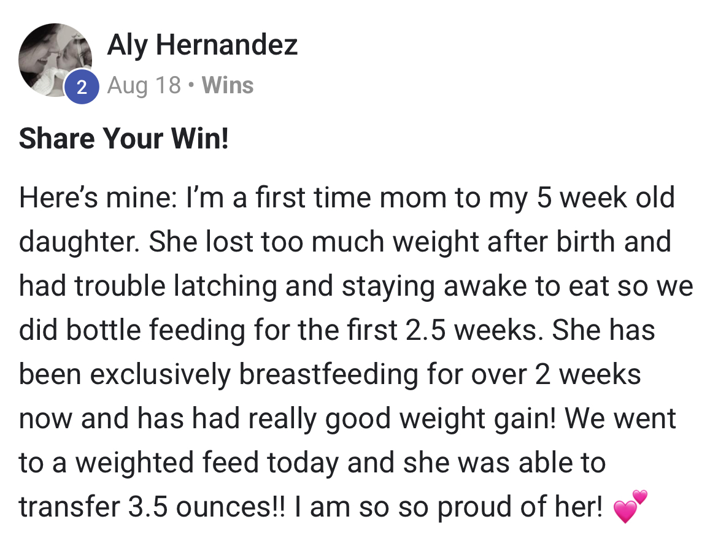This screenshot has width=718, height=554.
Task: Click the line beginning to a weighted feed
Action: point(312,463)
